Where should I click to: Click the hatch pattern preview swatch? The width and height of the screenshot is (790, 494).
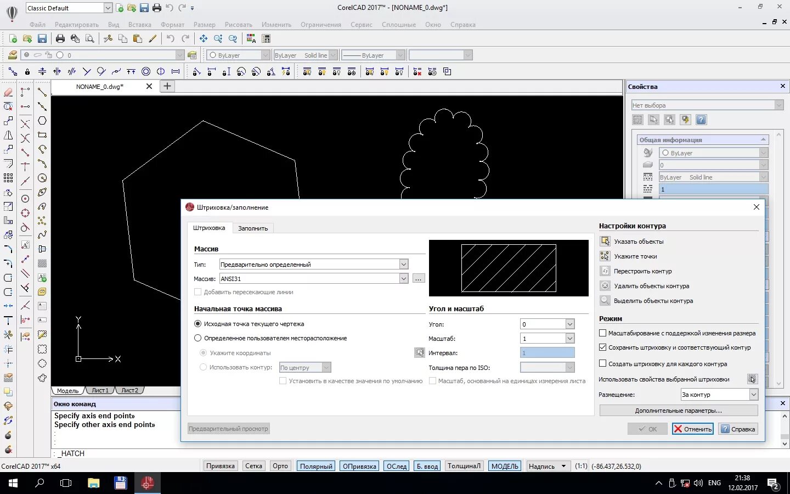509,268
